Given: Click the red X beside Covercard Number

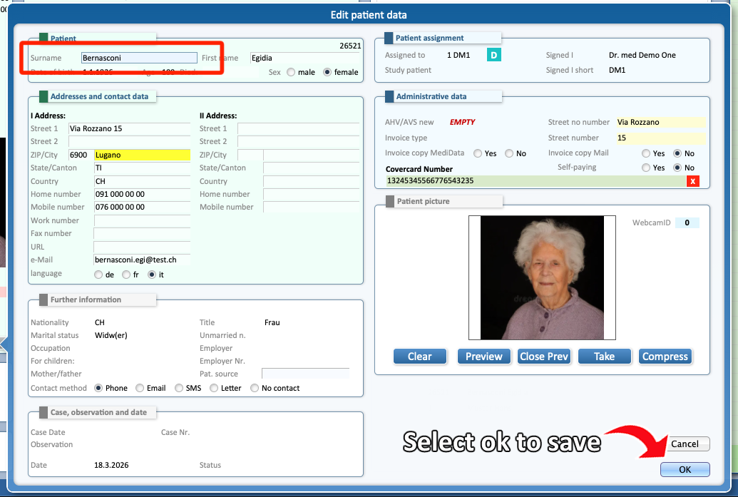Looking at the screenshot, I should pyautogui.click(x=693, y=181).
